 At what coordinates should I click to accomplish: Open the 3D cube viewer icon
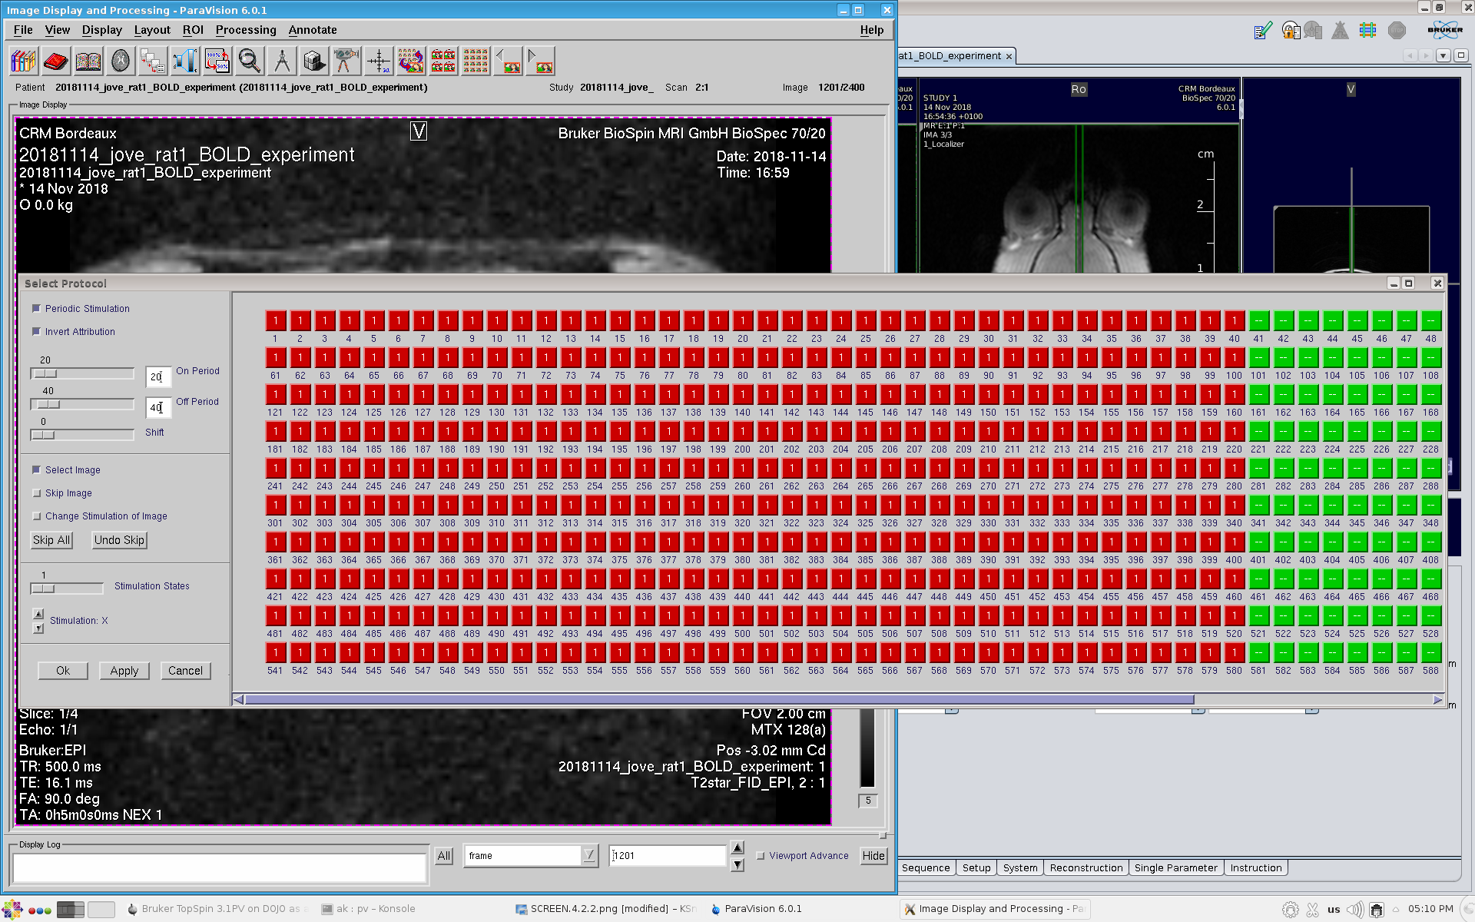click(313, 61)
